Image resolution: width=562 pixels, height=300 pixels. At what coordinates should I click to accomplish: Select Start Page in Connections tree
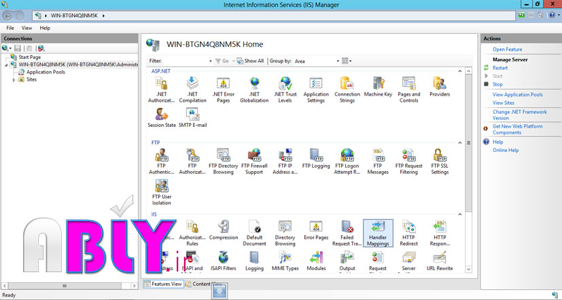point(30,57)
